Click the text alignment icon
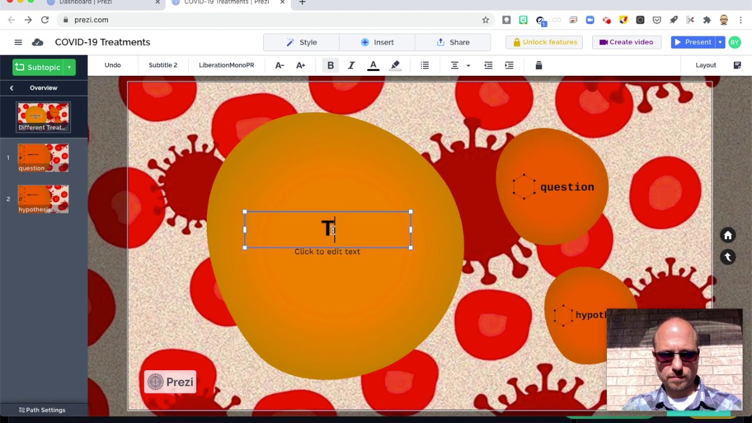This screenshot has width=752, height=423. tap(454, 65)
